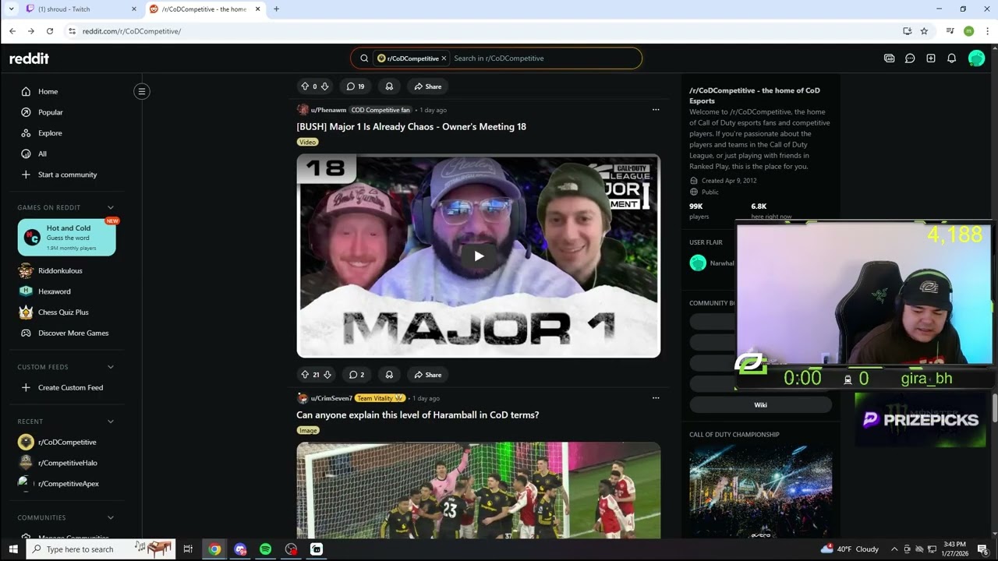Open u/Phenawm profile
The height and width of the screenshot is (561, 998).
coord(328,110)
